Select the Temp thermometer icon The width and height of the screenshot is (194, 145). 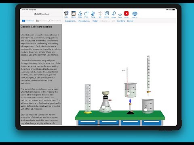point(93,14)
